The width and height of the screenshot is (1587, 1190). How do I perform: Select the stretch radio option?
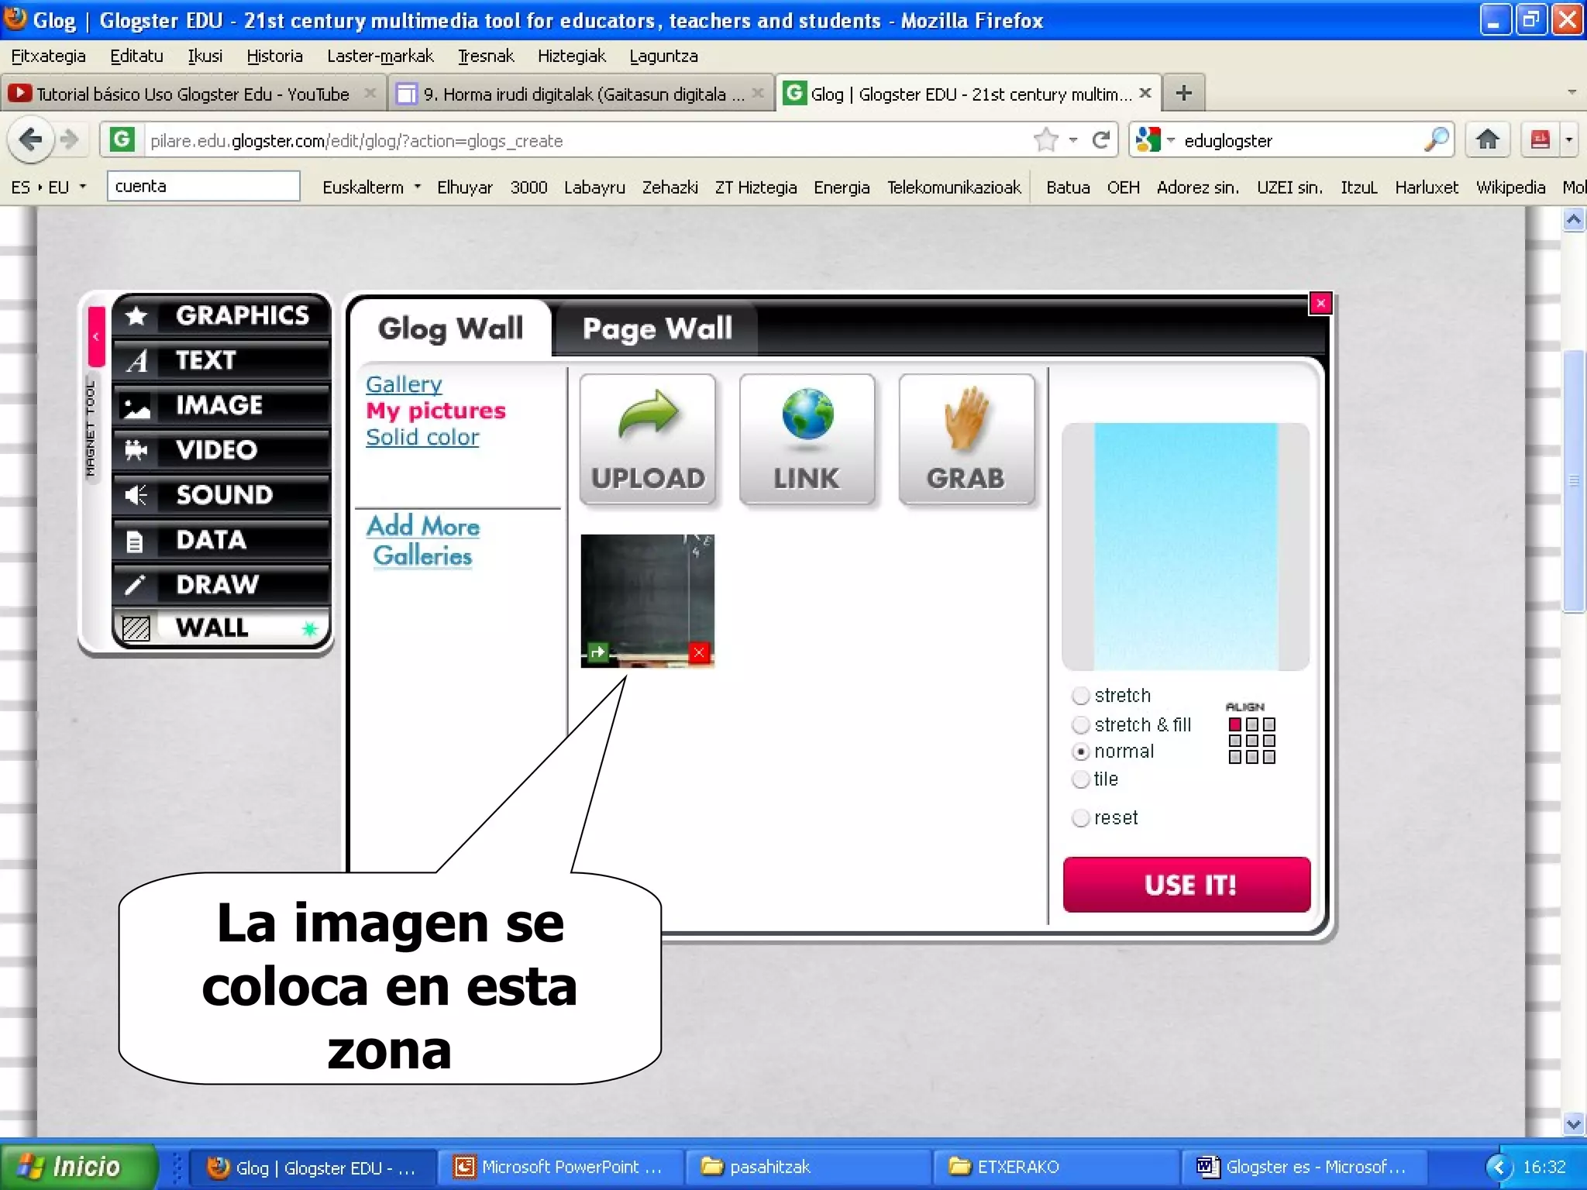1080,696
